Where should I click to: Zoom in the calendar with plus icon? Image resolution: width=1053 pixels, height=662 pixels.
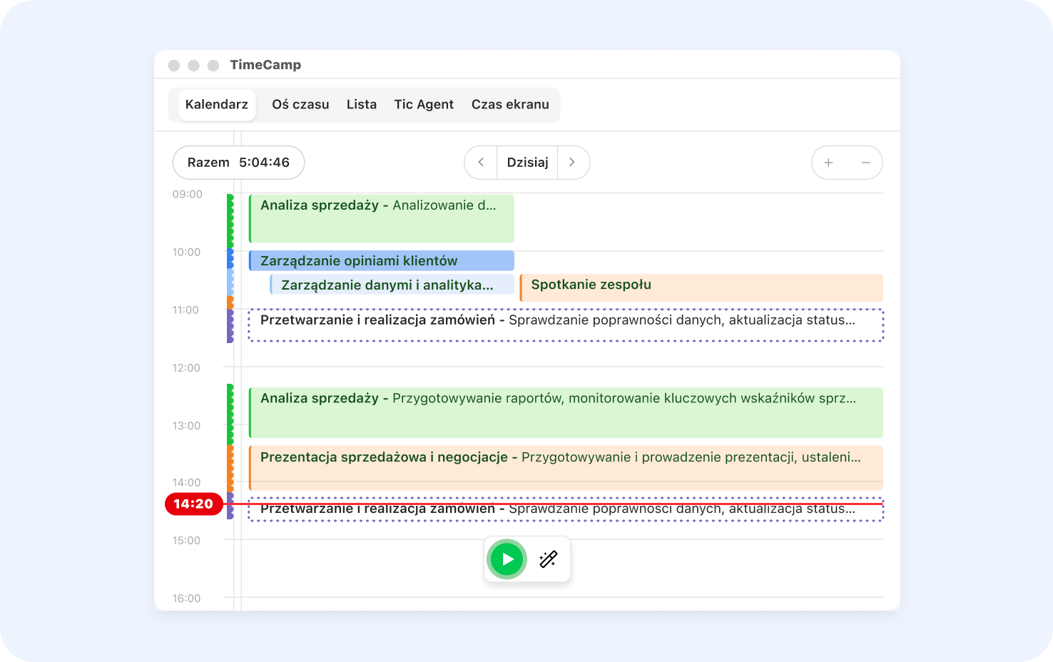coord(828,163)
